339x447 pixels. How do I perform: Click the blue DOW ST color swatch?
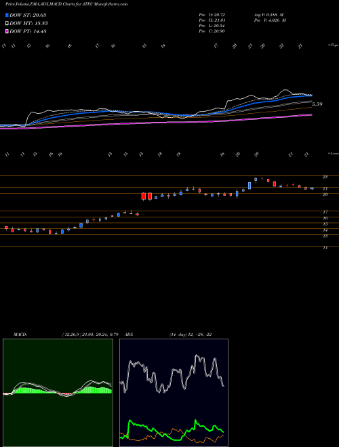pos(7,15)
